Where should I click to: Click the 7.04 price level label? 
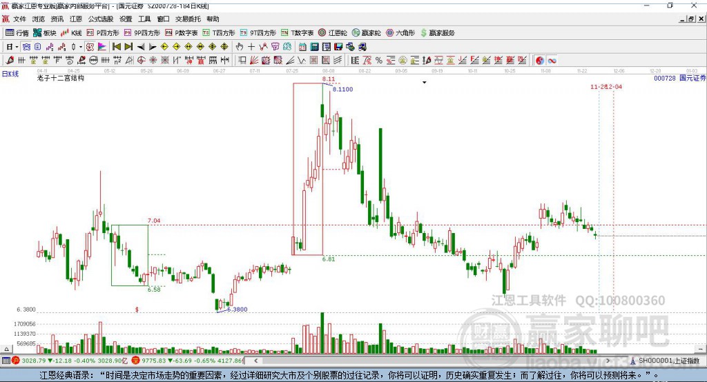pyautogui.click(x=154, y=221)
